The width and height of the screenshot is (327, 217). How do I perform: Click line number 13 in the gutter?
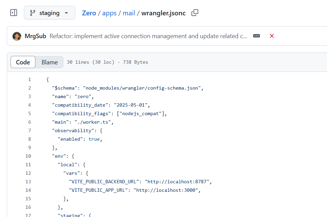[28, 182]
